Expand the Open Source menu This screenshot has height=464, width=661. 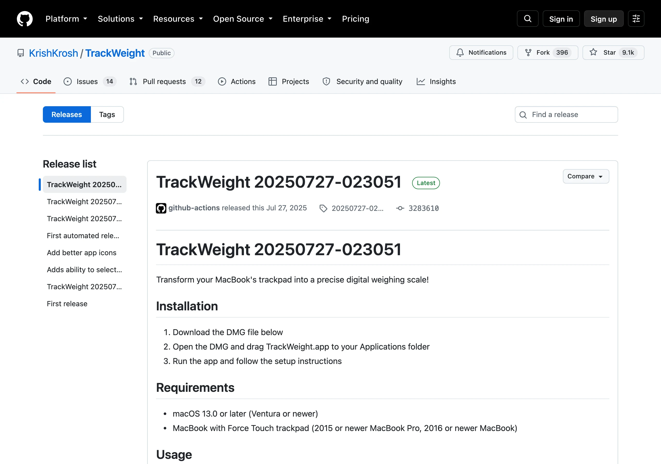coord(243,19)
